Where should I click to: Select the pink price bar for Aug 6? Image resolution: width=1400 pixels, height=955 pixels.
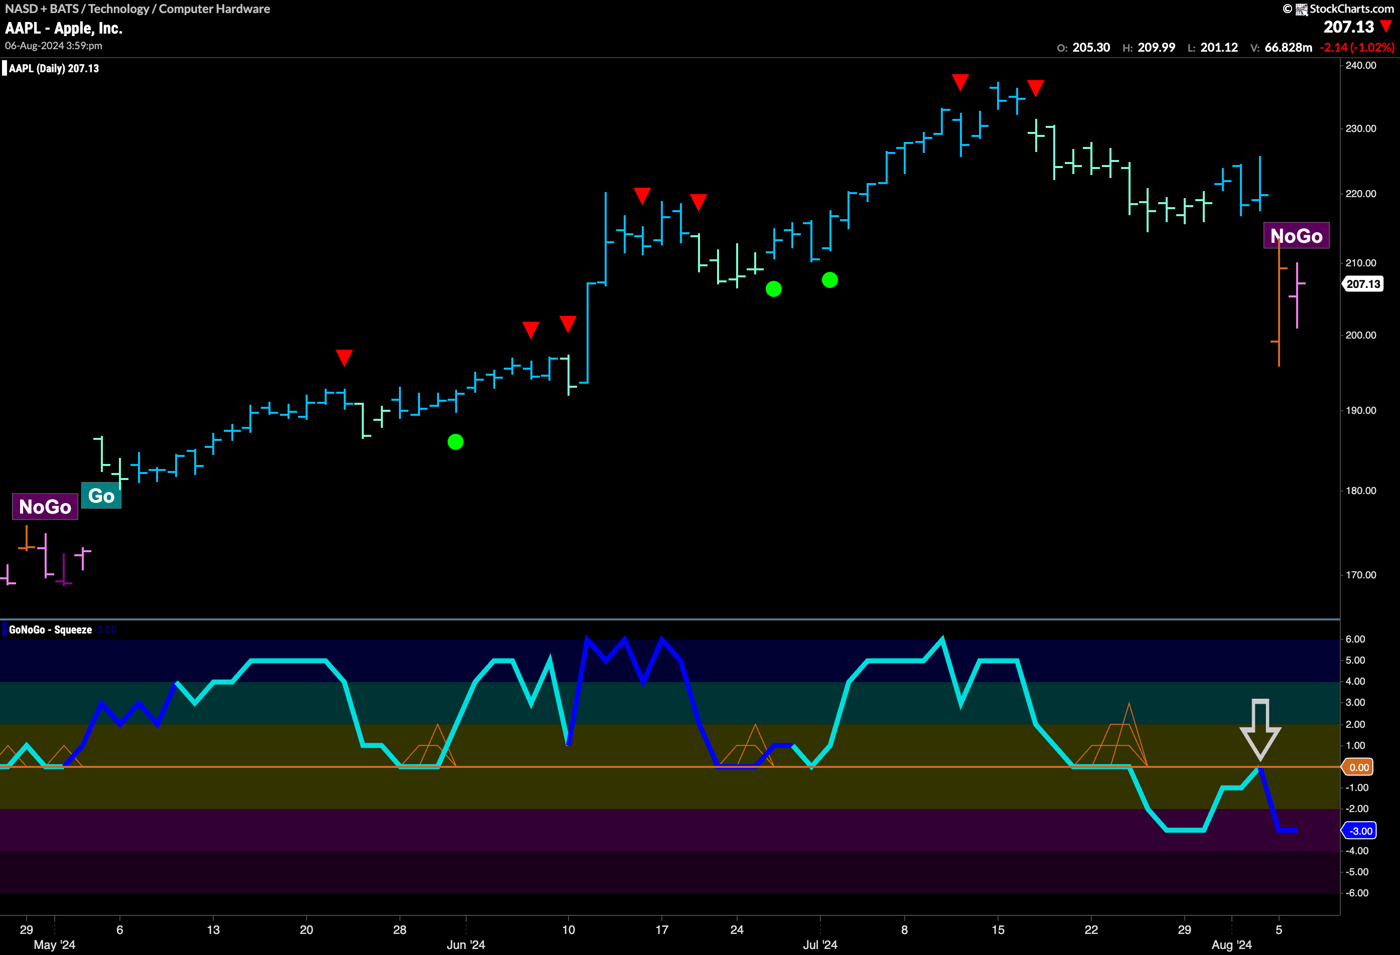pyautogui.click(x=1297, y=295)
